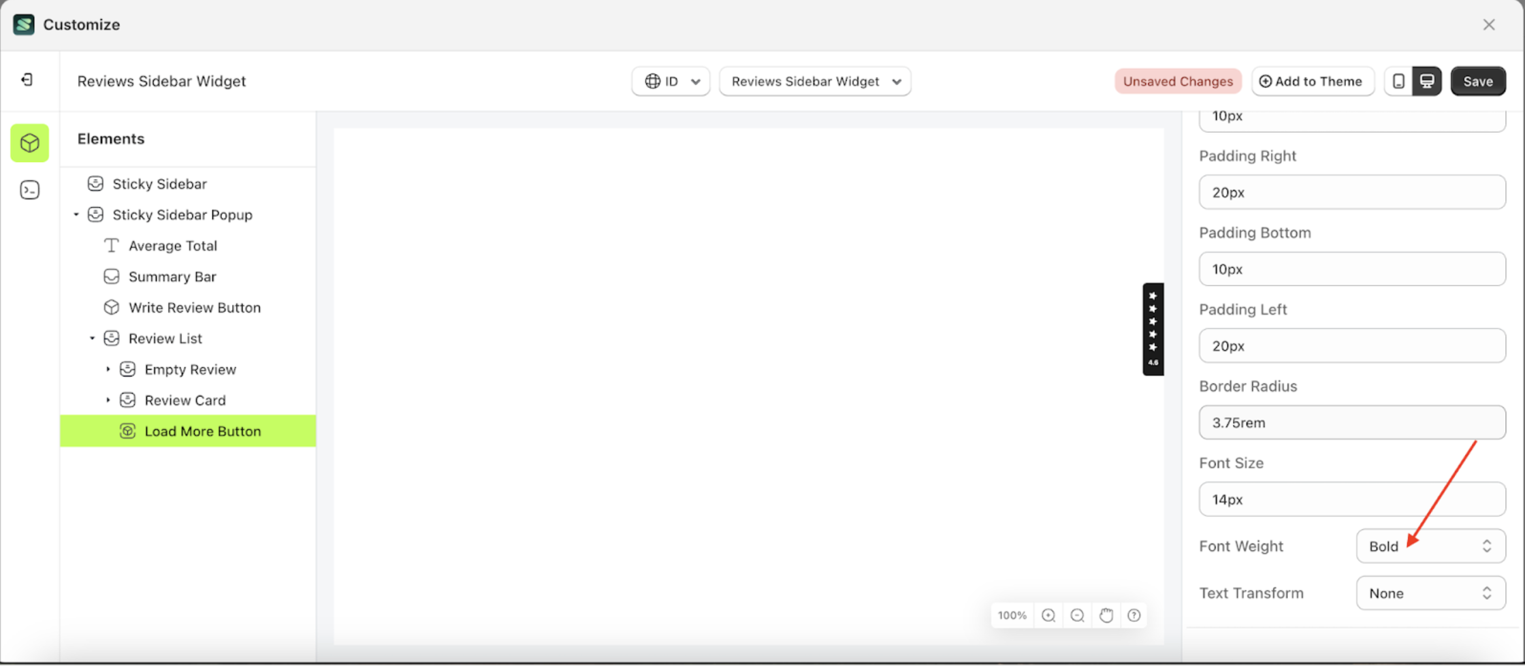This screenshot has height=666, width=1525.
Task: Switch to mobile preview mode
Action: (x=1399, y=81)
